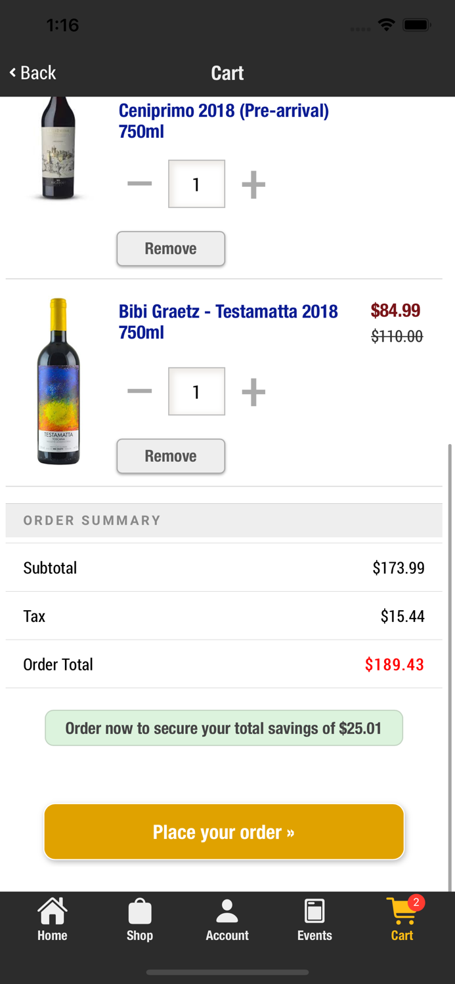Image resolution: width=455 pixels, height=984 pixels.
Task: Tap the cart badge showing 2 items
Action: (416, 901)
